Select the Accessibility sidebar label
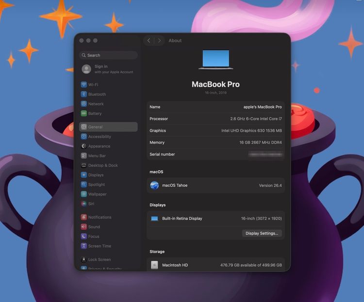Viewport: 364px width, 302px height. click(99, 137)
